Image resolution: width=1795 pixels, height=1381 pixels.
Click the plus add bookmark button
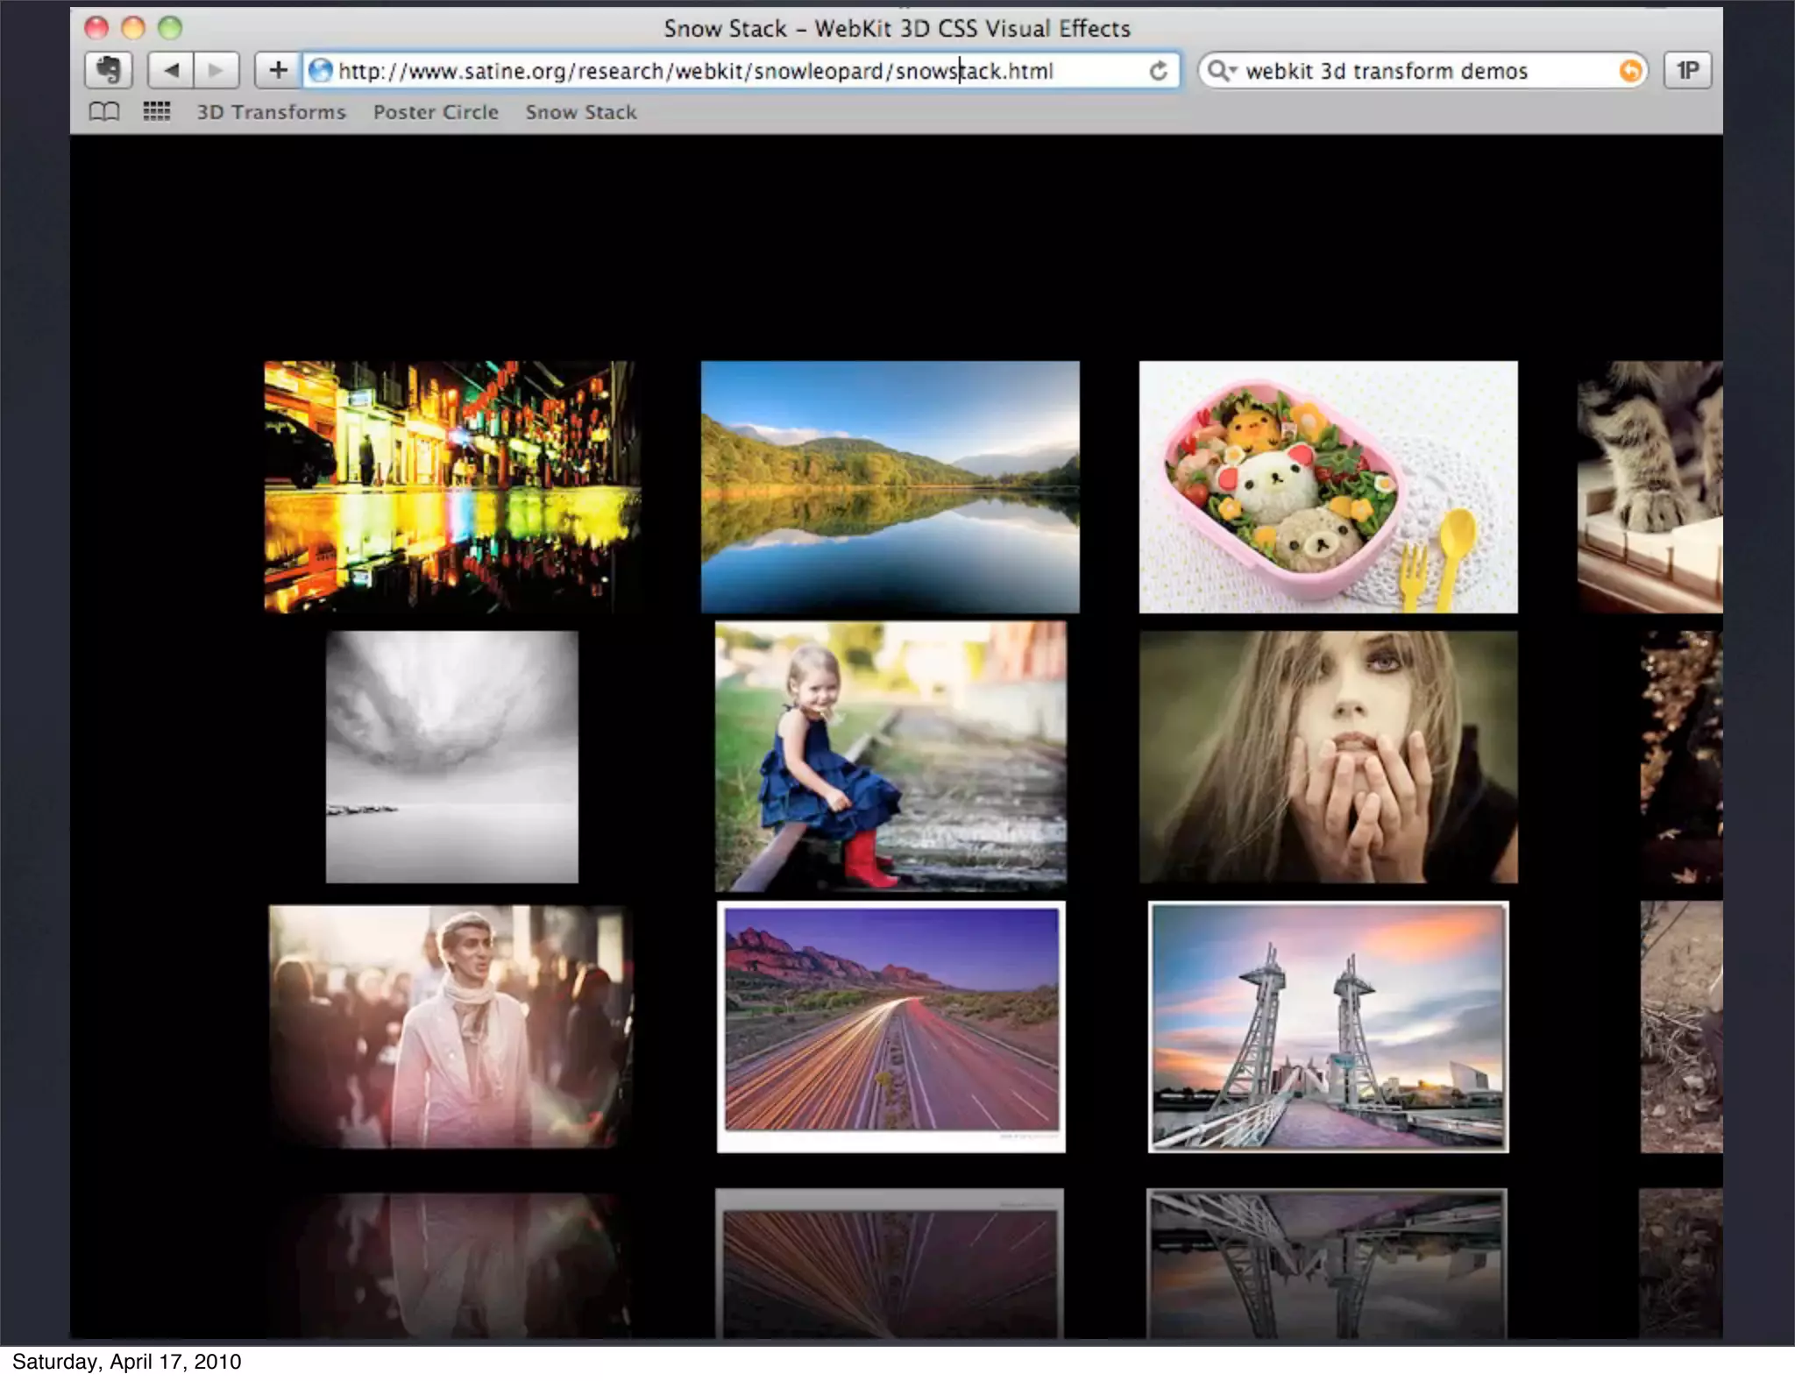(278, 70)
